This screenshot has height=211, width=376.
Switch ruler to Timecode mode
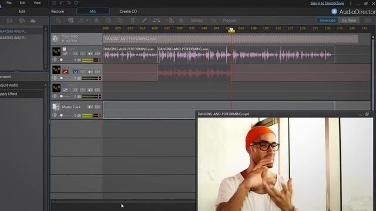[x=327, y=21]
